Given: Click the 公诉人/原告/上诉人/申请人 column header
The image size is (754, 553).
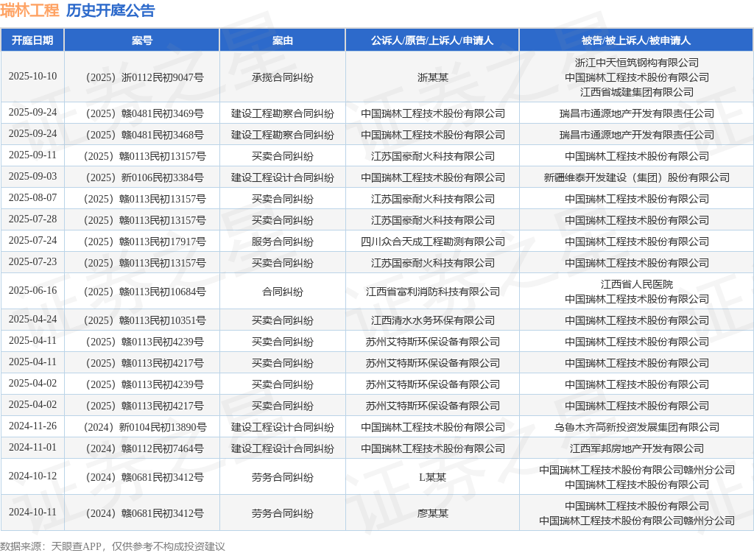Looking at the screenshot, I should (431, 40).
